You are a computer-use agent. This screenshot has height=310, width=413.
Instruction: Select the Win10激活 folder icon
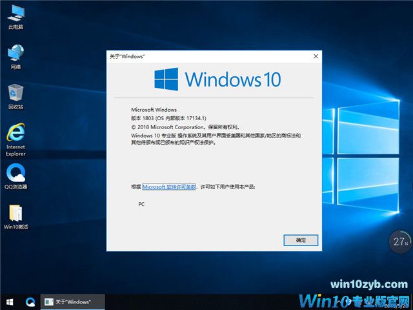(x=15, y=217)
